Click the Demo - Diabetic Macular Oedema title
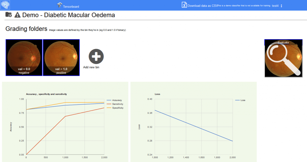Viewport: 307px width, 162px height. coord(69,15)
